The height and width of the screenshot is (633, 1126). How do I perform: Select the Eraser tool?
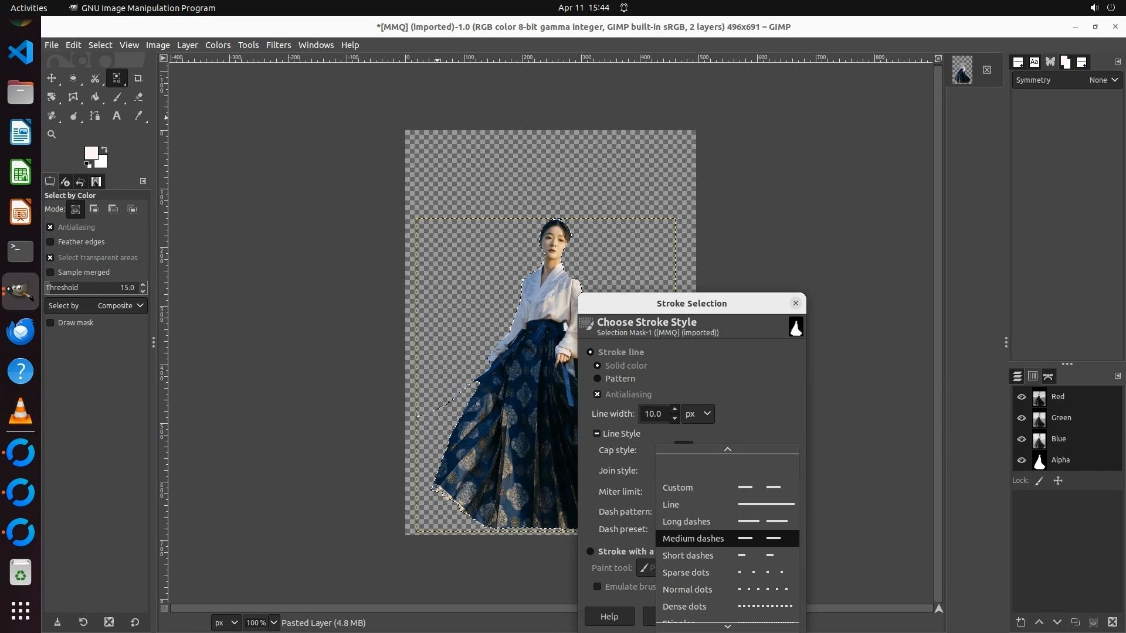coord(138,97)
